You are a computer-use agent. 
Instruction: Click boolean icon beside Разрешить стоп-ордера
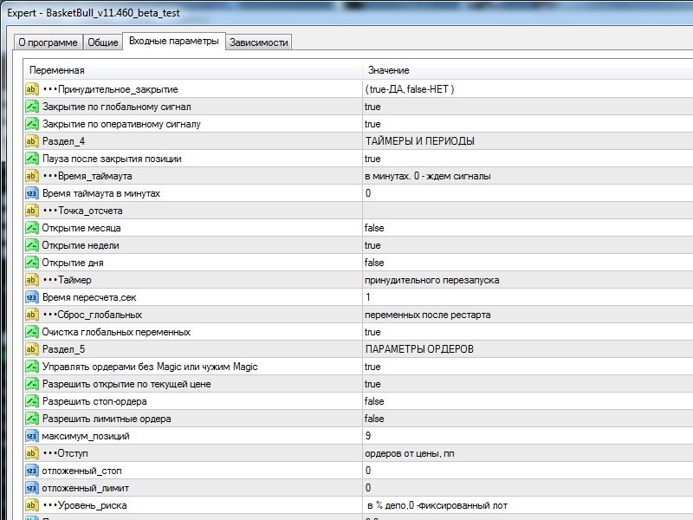click(32, 401)
